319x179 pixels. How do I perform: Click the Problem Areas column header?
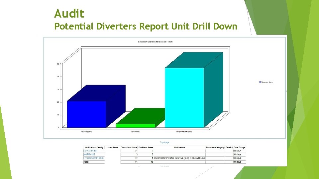tap(146, 148)
